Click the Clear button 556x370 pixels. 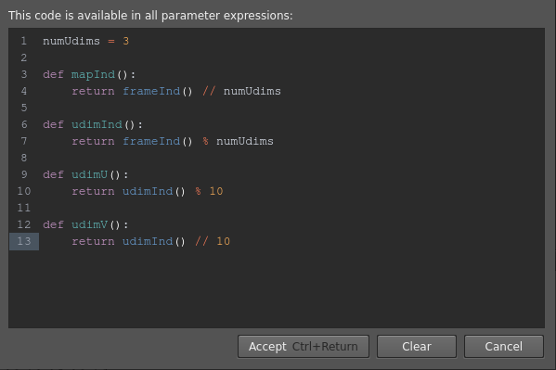click(417, 346)
